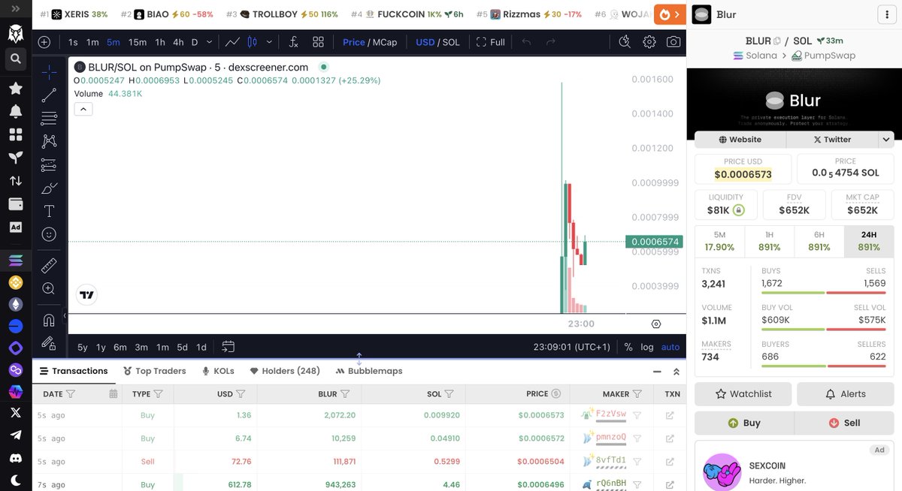The image size is (902, 491).
Task: Switch to the KOLs tab
Action: (218, 371)
